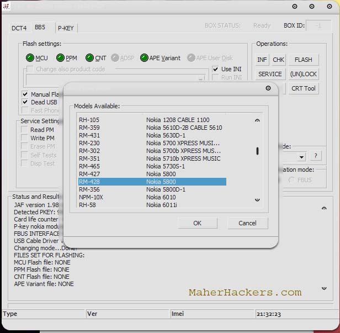The width and height of the screenshot is (340, 333).
Task: Close the model selection dialog
Action: (268, 88)
